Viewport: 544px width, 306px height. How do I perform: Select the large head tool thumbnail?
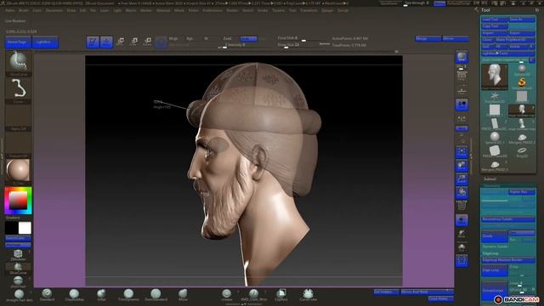click(495, 76)
